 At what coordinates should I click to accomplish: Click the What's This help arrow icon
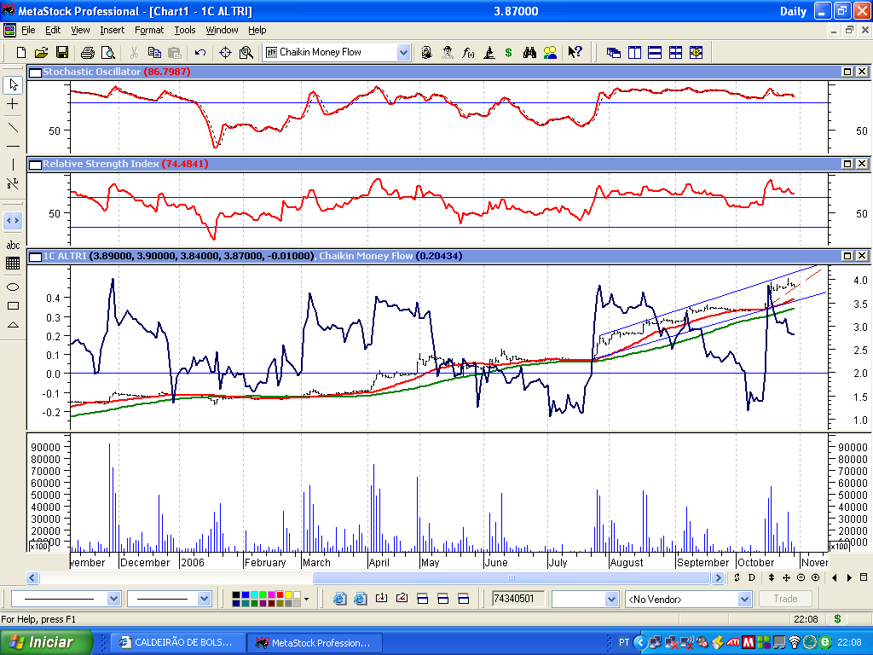point(575,52)
